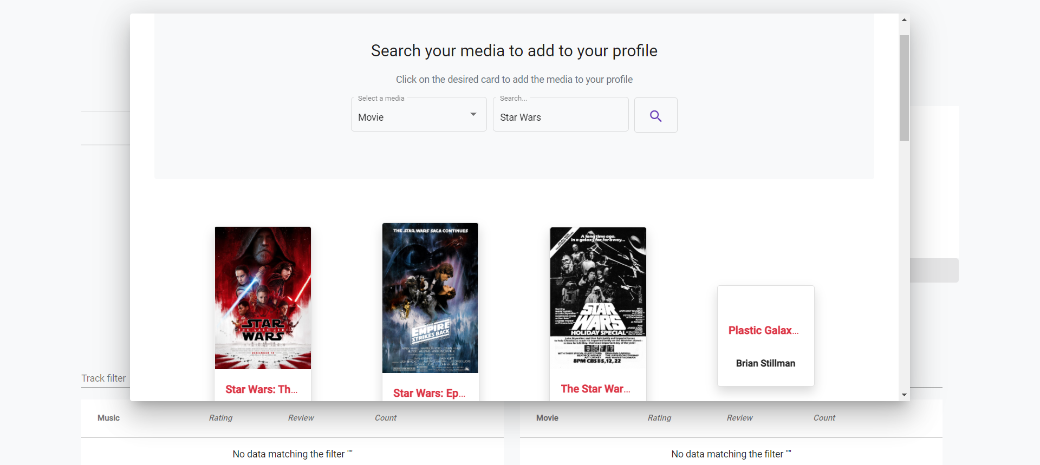Open the Select a media dropdown
This screenshot has width=1040, height=465.
pos(419,115)
